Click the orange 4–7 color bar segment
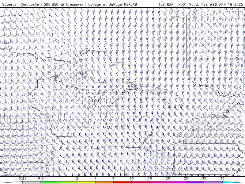The width and height of the screenshot is (245, 184). 104,182
